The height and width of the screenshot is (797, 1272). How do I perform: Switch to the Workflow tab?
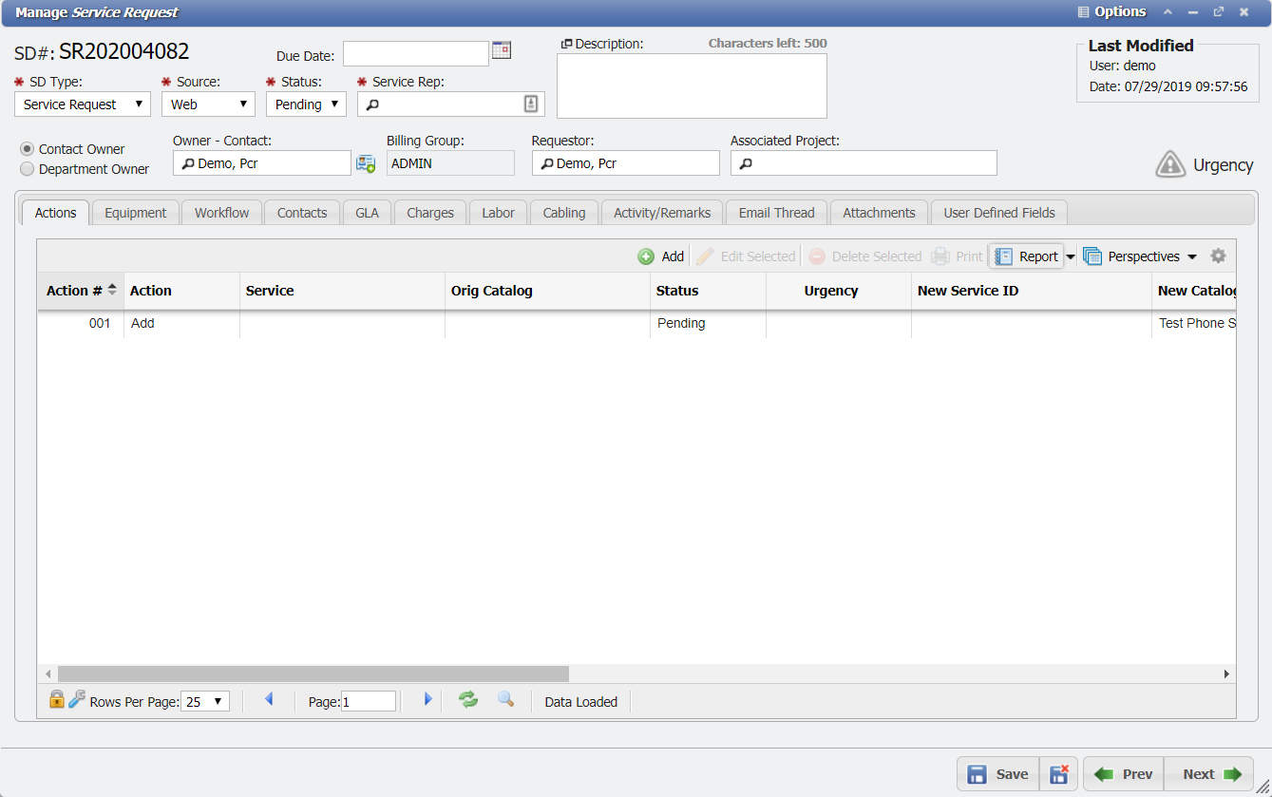pos(221,212)
